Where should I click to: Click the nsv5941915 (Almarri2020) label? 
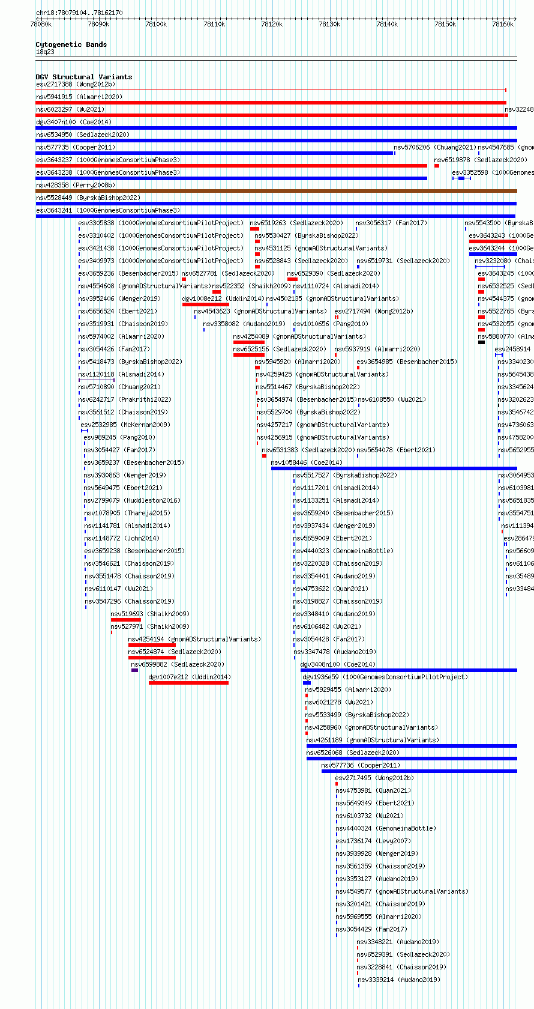tap(79, 97)
